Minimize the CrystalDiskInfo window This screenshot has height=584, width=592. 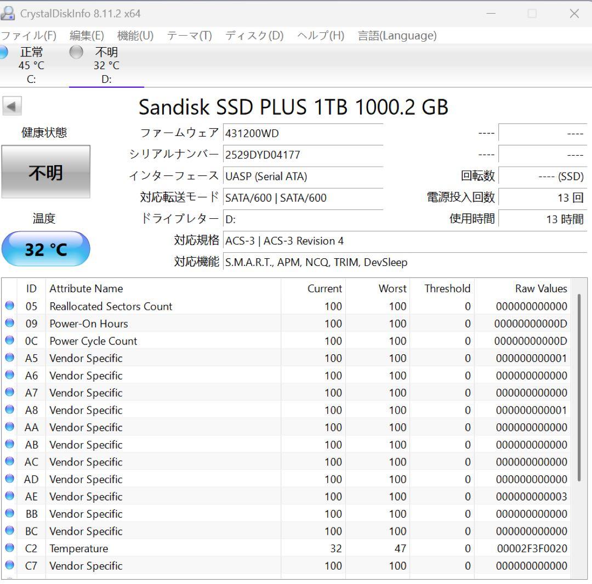click(491, 14)
